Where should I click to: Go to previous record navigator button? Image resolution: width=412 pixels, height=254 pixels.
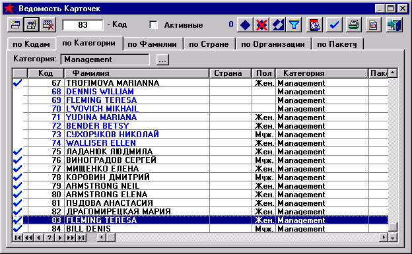[38, 238]
